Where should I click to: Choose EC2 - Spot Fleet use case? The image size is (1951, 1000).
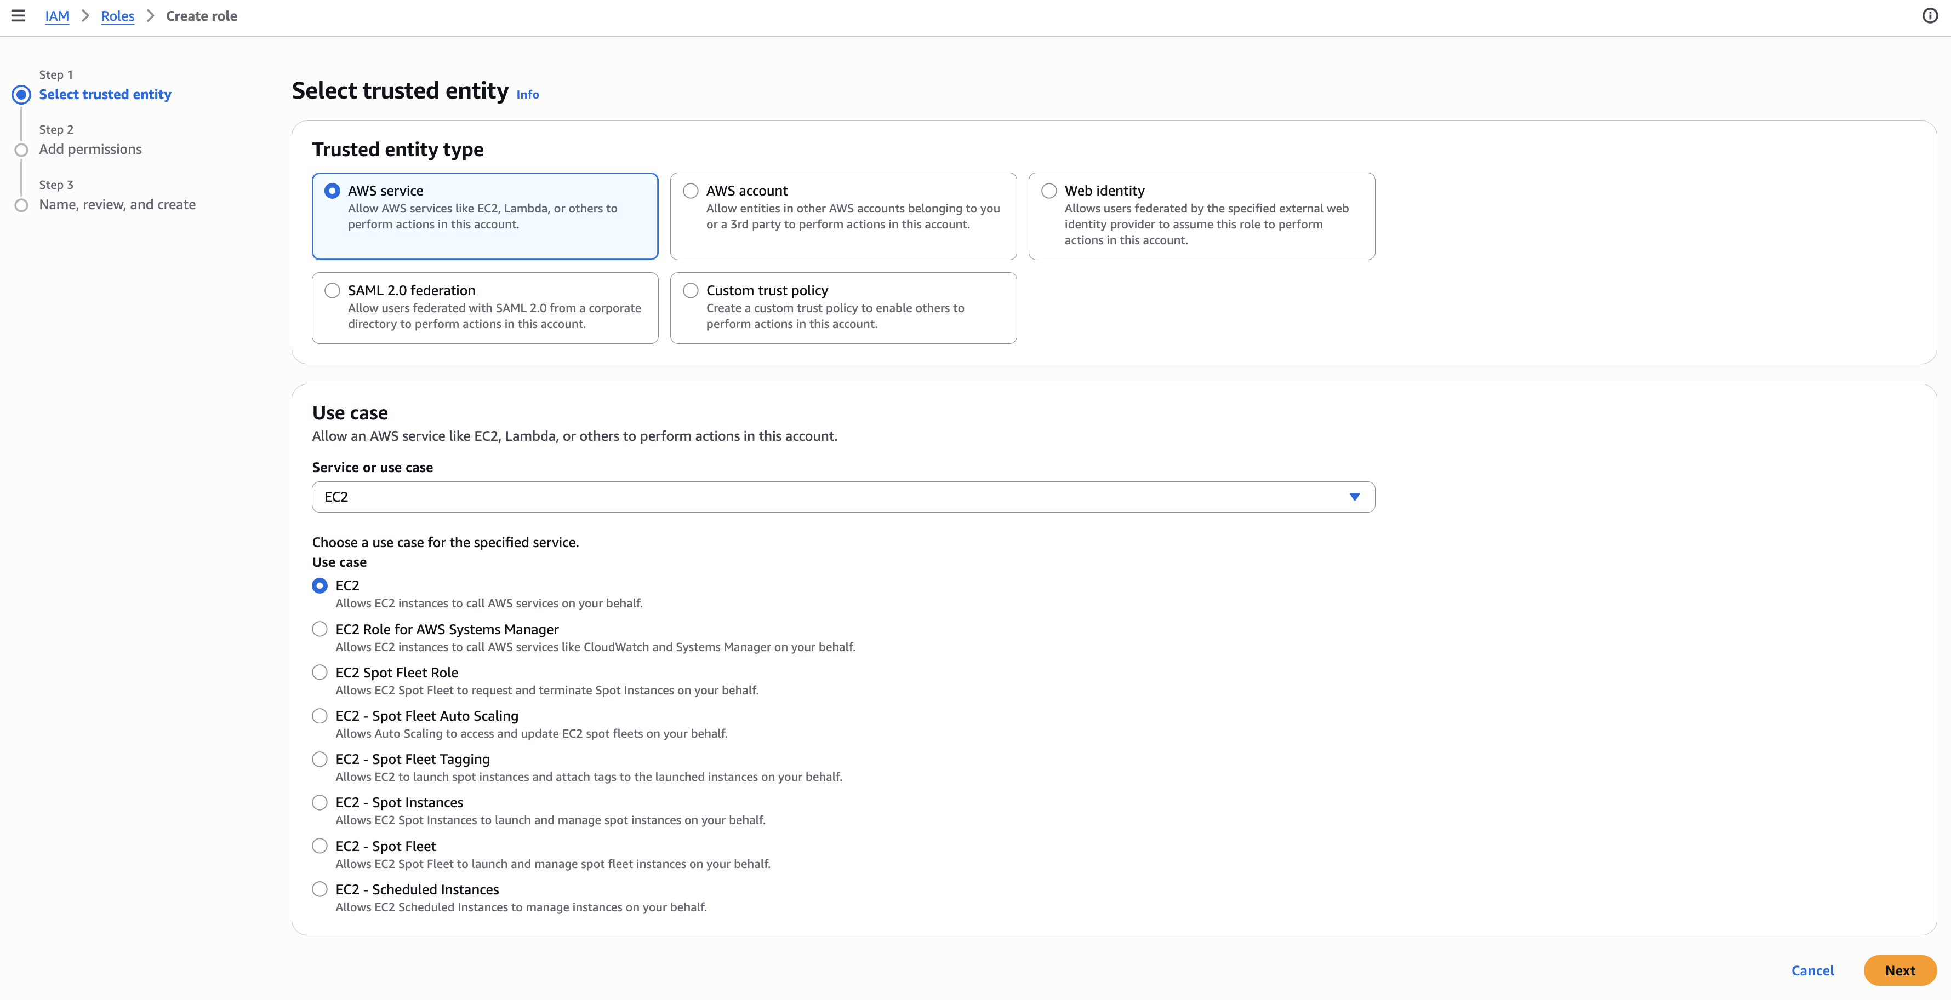click(x=320, y=846)
